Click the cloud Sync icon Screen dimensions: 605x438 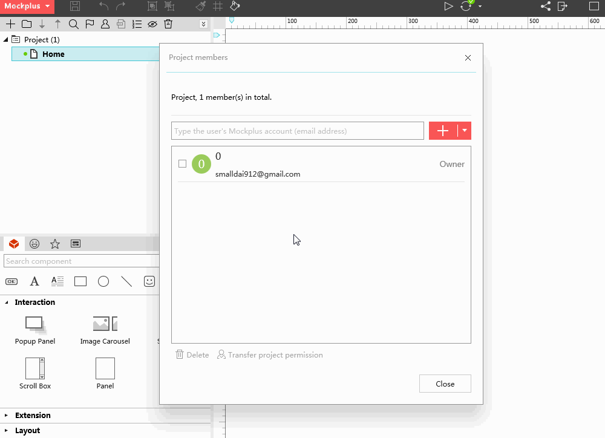[x=466, y=6]
